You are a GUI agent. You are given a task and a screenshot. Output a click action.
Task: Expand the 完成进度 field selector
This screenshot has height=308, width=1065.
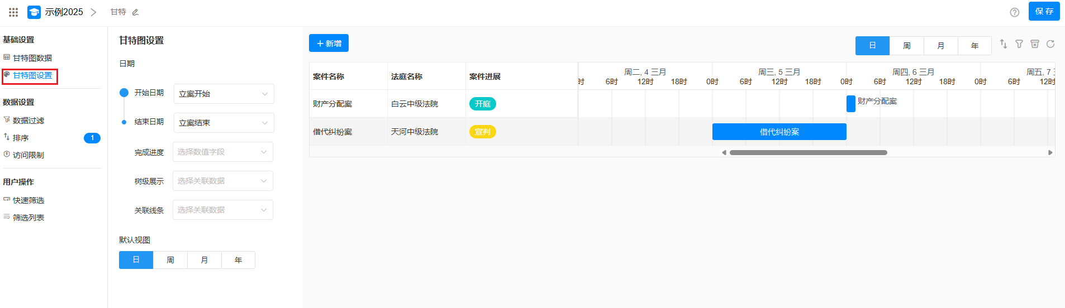(x=222, y=152)
